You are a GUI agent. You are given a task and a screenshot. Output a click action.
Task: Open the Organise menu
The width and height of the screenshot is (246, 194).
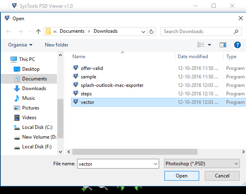(20, 45)
